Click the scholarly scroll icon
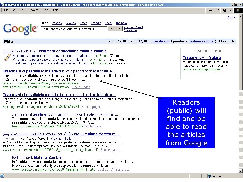This screenshot has width=243, height=182. click(7, 57)
